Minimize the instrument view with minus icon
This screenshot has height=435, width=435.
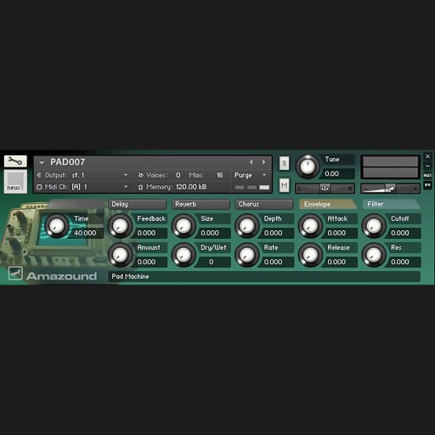tap(427, 166)
